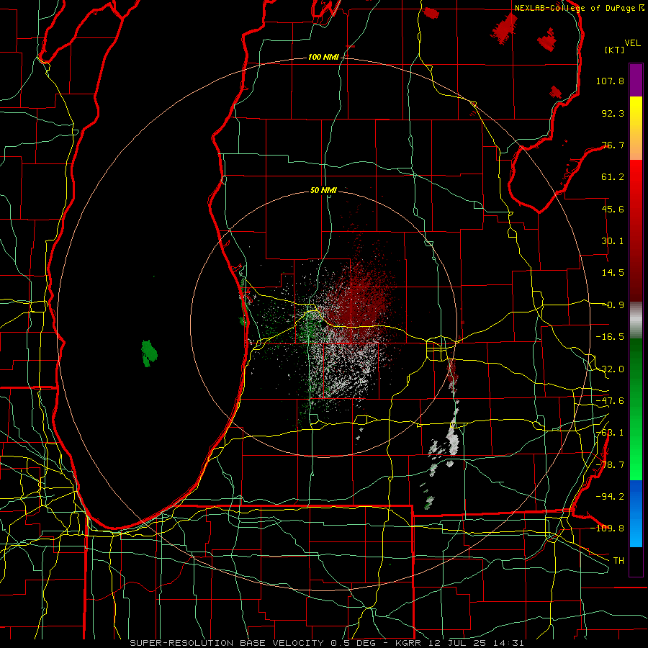Select the -94.2 velocity scale value
Viewport: 648px width, 648px height.
click(x=610, y=497)
